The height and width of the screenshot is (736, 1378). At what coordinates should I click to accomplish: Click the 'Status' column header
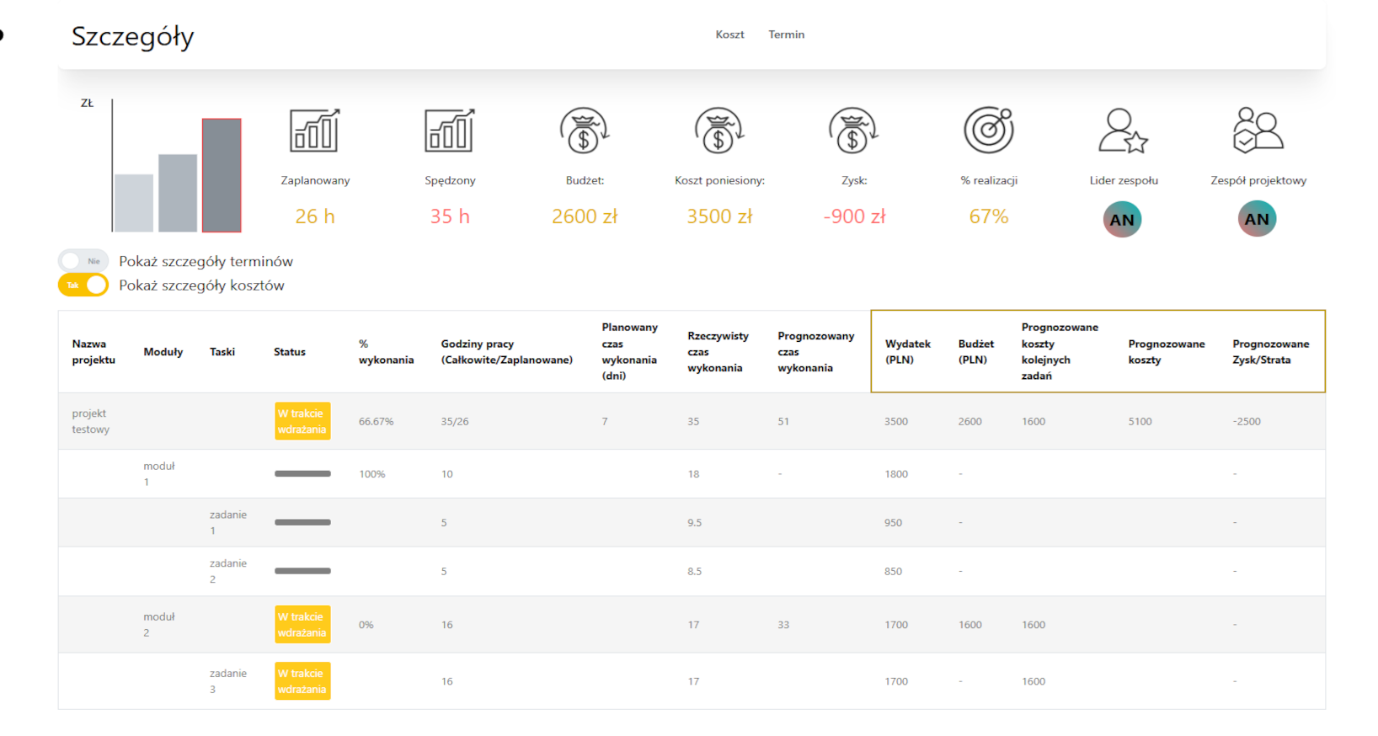pos(290,352)
